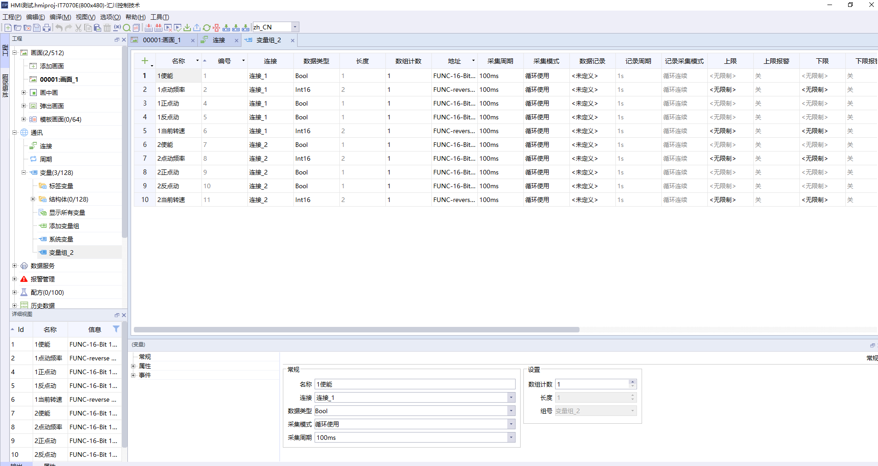Select 添加变量组 tree item
Image resolution: width=878 pixels, height=466 pixels.
tap(64, 226)
